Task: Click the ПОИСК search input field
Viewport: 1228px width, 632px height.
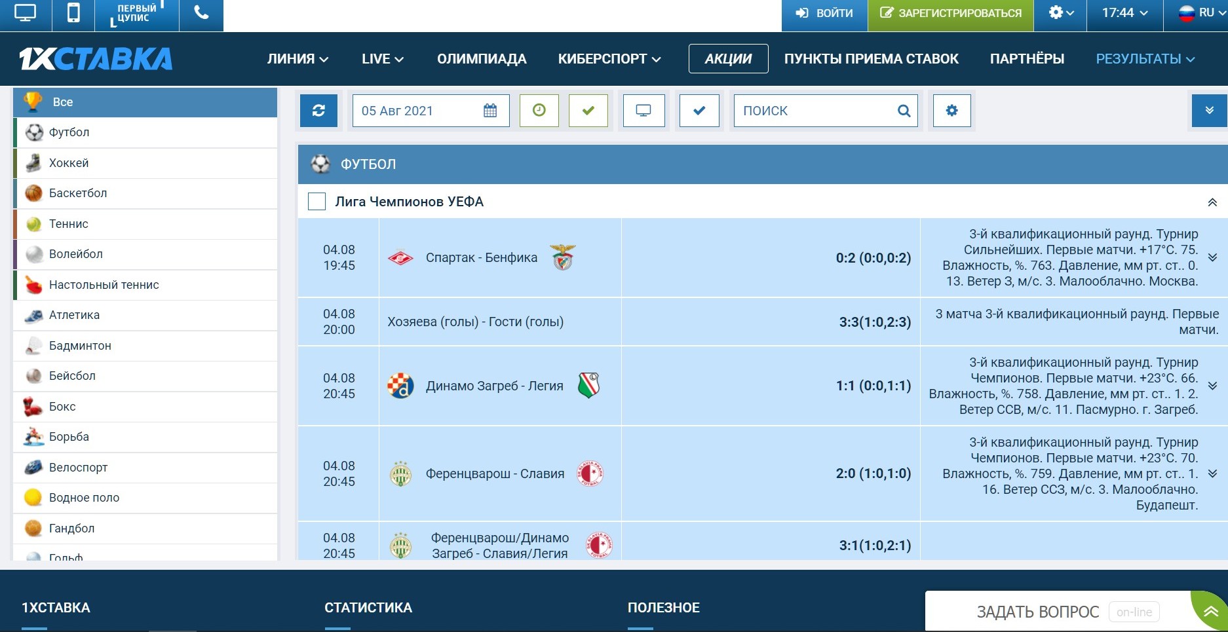Action: (826, 111)
